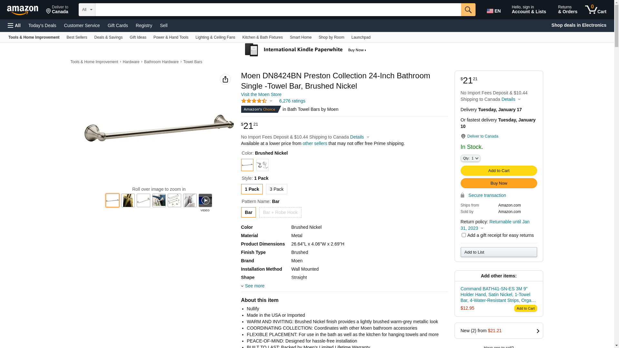619x348 pixels.
Task: Go to Amazon home via logo
Action: point(23,10)
